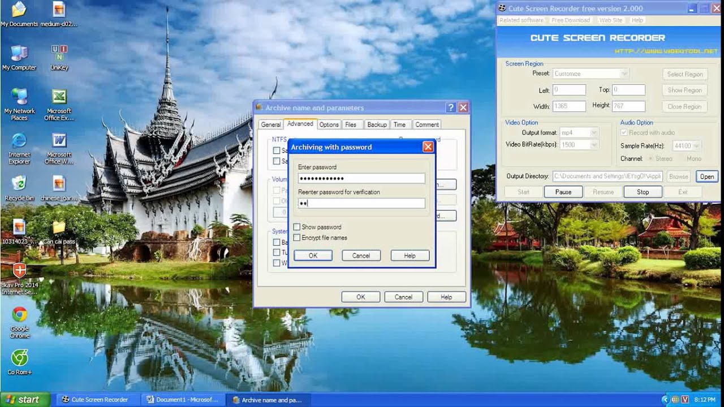Launch Microsoft Office Excel shortcut
The height and width of the screenshot is (407, 724).
coord(59,105)
